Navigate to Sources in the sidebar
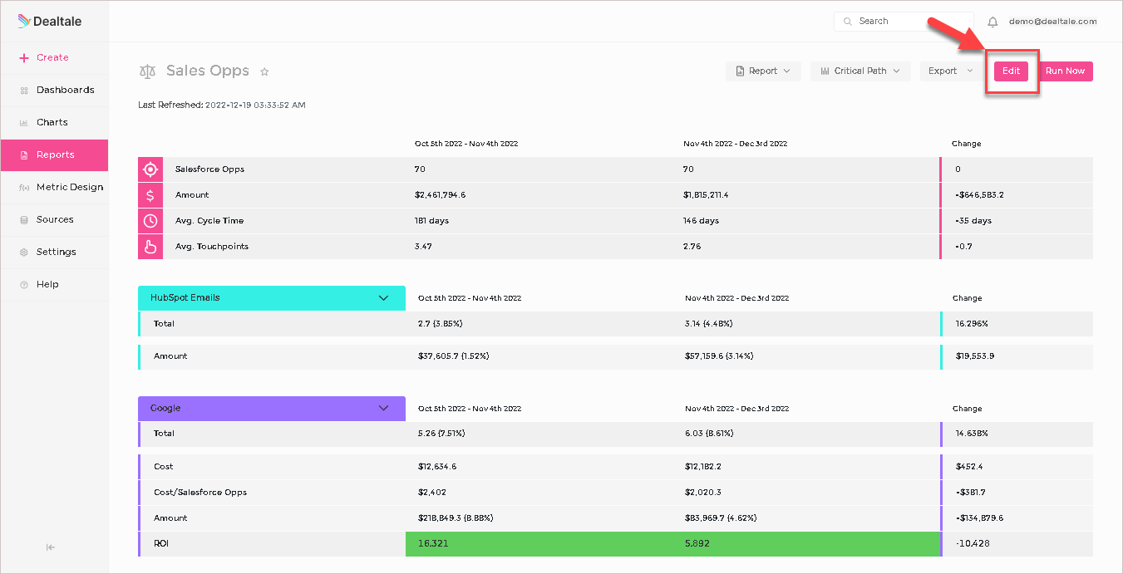The height and width of the screenshot is (574, 1123). point(54,219)
